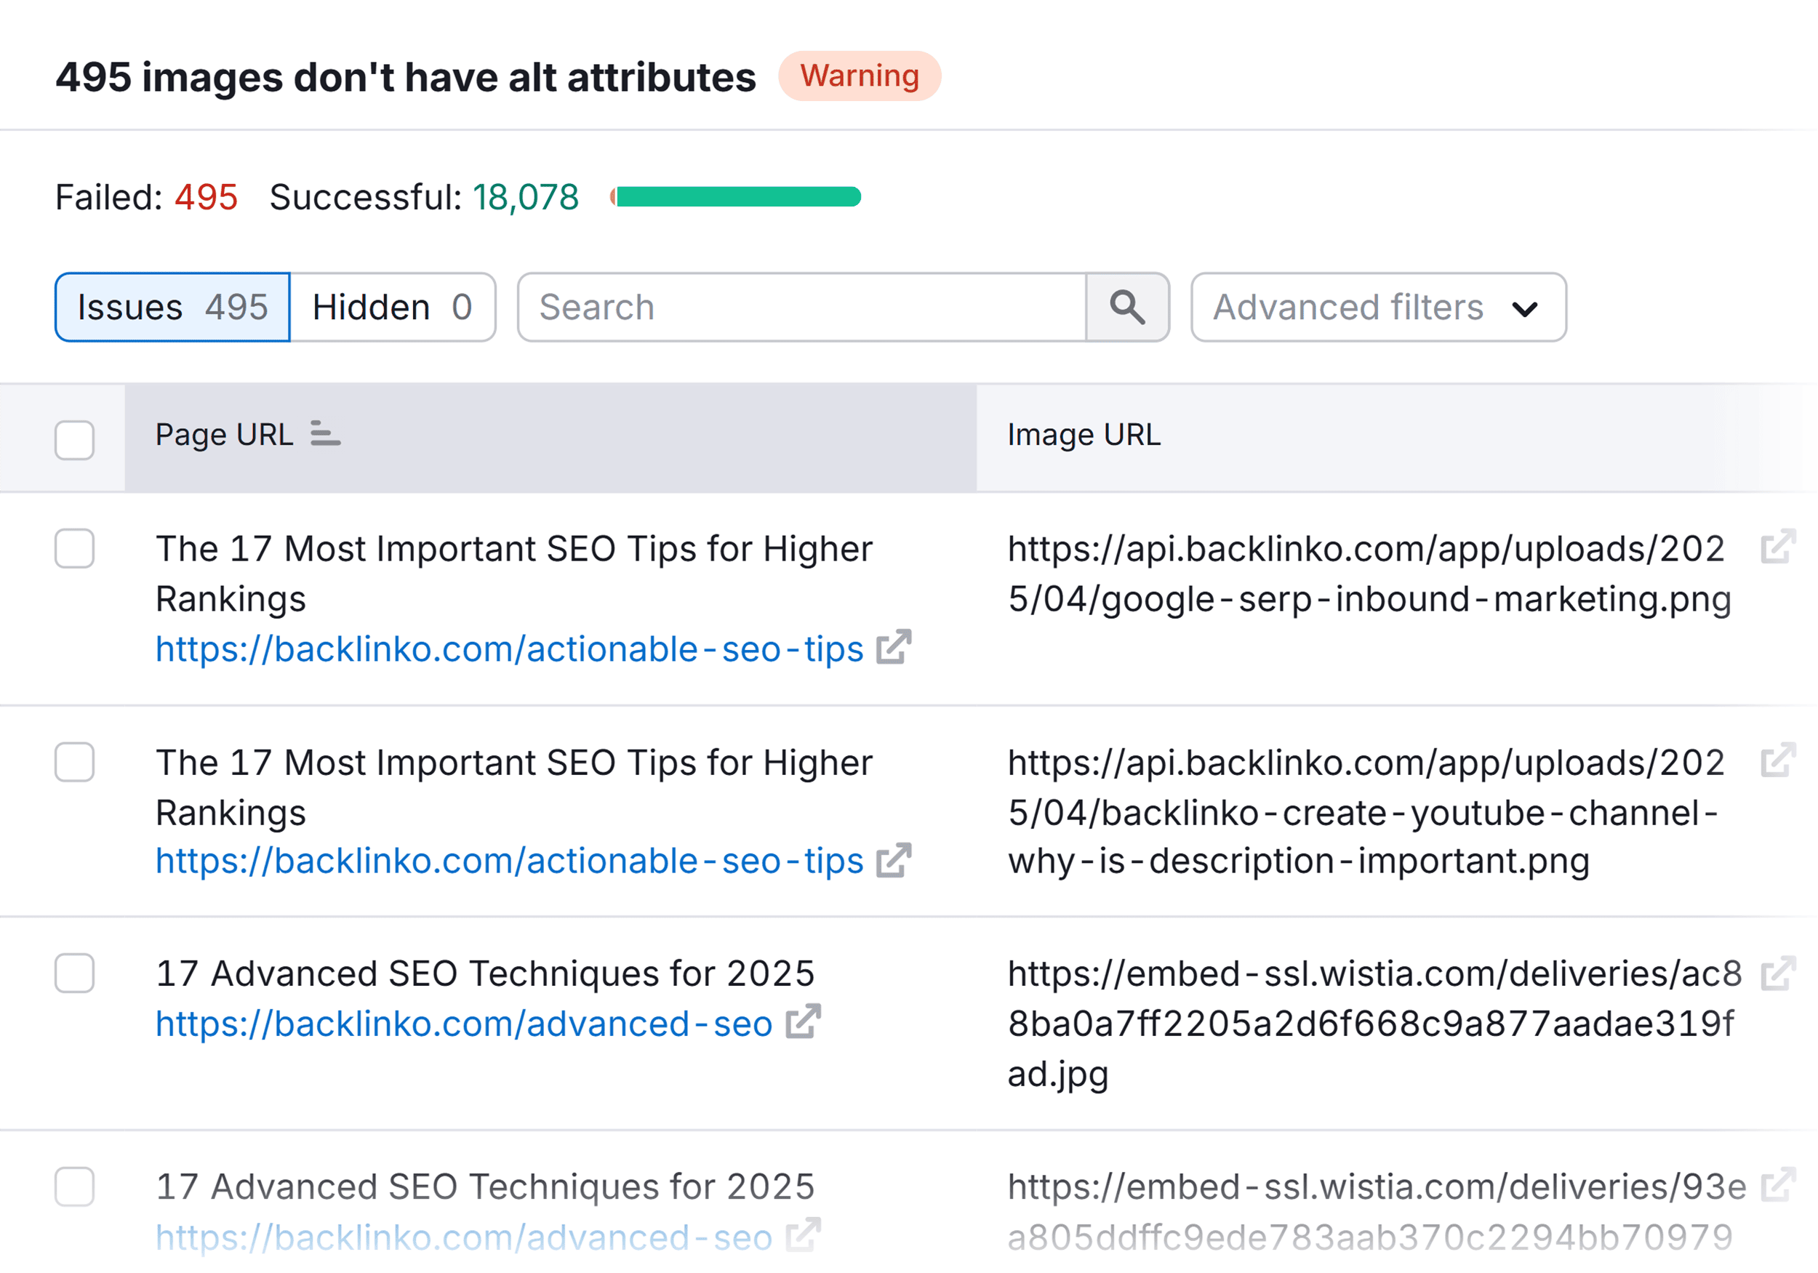Image resolution: width=1818 pixels, height=1273 pixels.
Task: Switch to the Issues 495 tab
Action: 172,308
